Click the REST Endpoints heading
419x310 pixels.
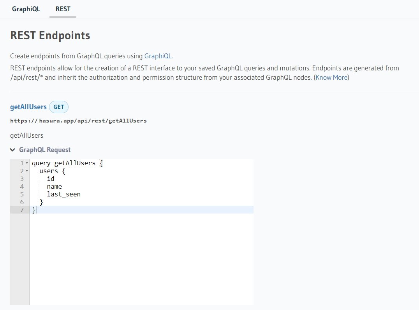(50, 35)
